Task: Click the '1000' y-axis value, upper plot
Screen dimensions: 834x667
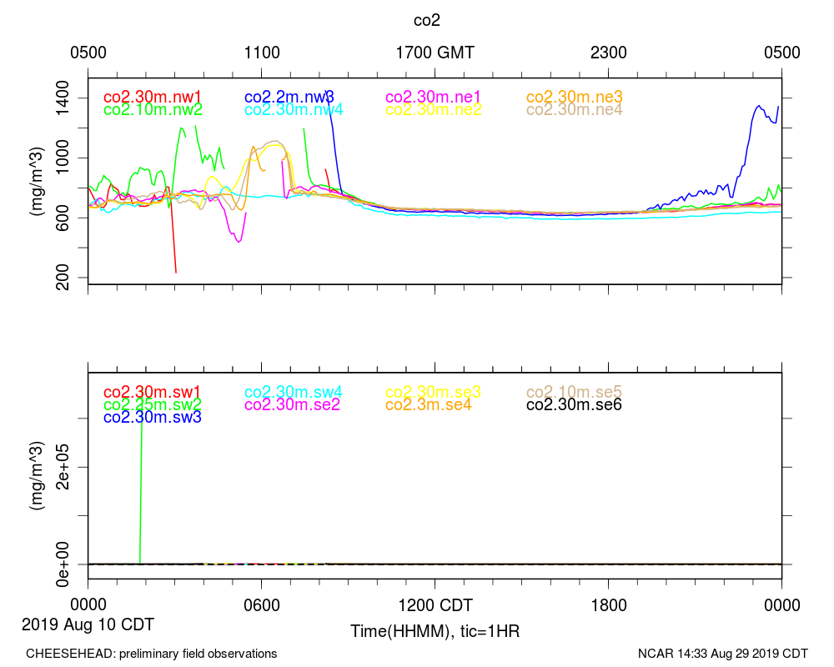Action: [x=63, y=158]
